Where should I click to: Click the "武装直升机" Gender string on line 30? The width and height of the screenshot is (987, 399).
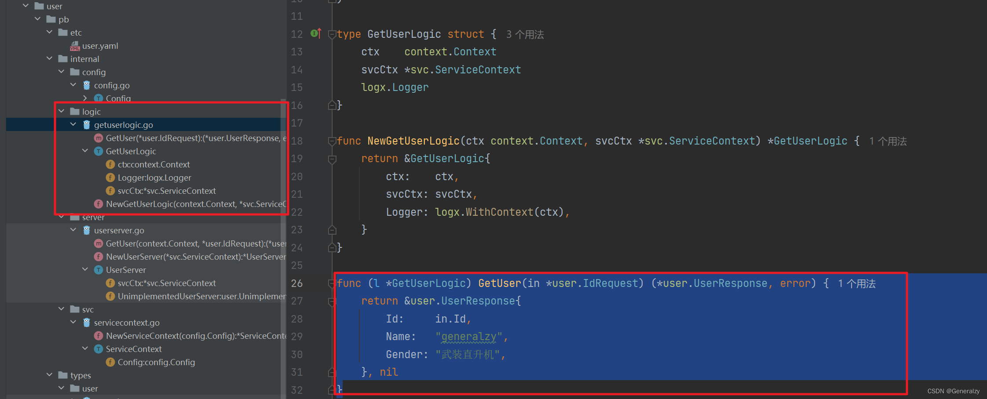468,354
